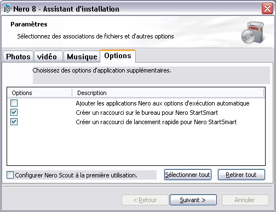276x212 pixels.
Task: Select the Options tab
Action: pyautogui.click(x=118, y=56)
